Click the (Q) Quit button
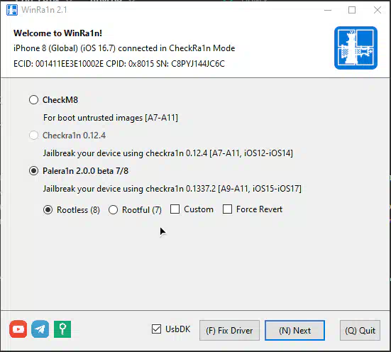 (x=360, y=331)
